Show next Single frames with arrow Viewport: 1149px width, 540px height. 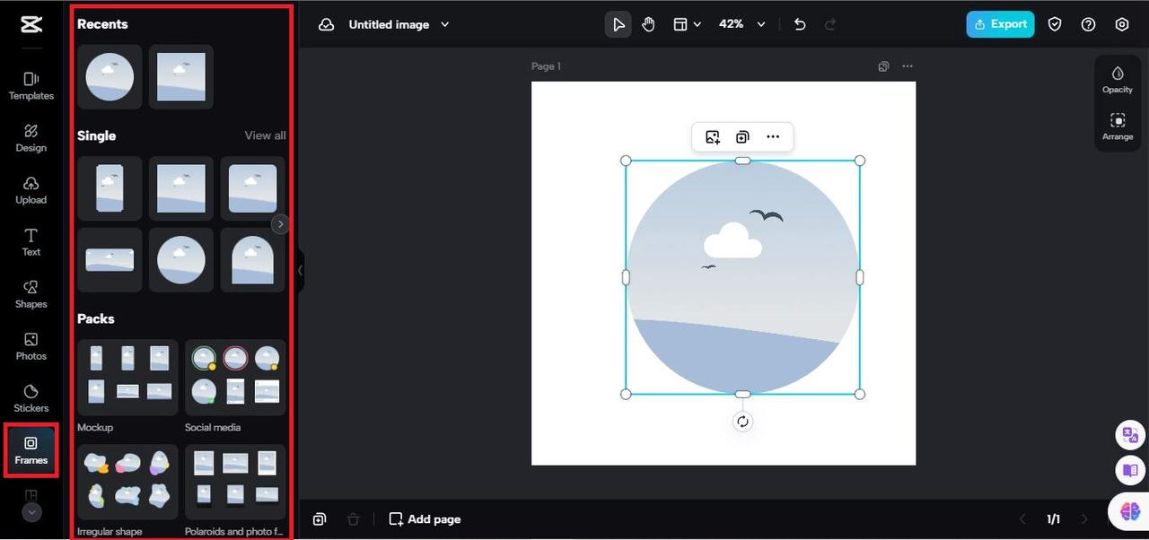point(280,224)
